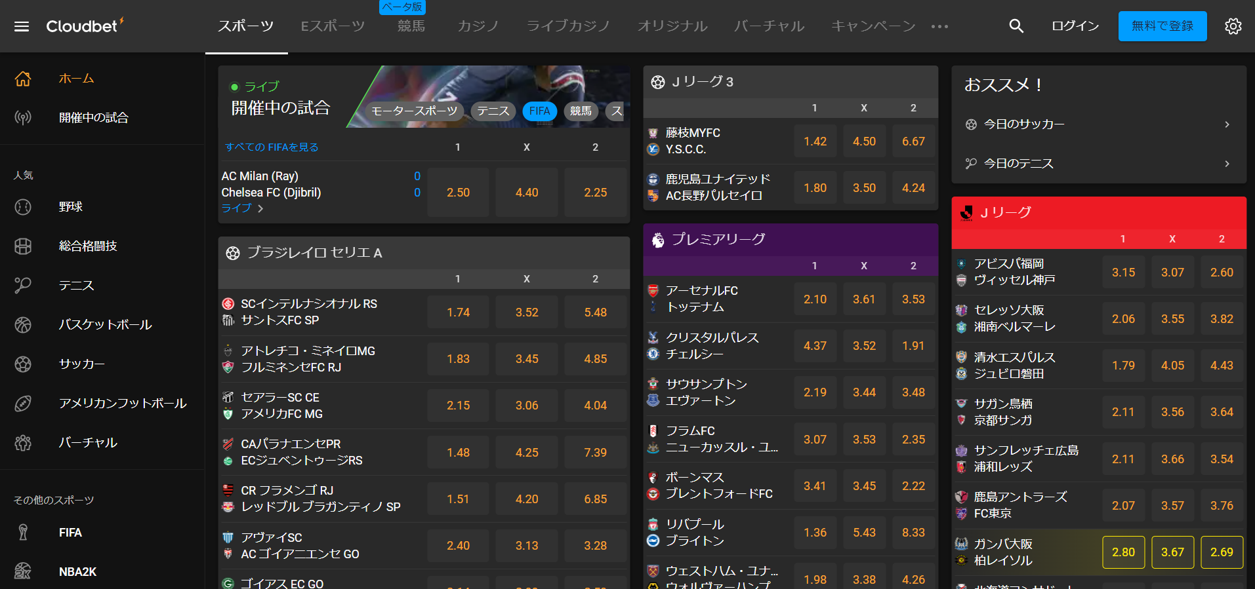The height and width of the screenshot is (589, 1255).
Task: Select the FIFA filter chip
Action: (x=540, y=111)
